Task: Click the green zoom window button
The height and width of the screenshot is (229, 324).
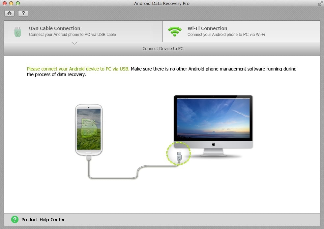Action: pos(18,3)
